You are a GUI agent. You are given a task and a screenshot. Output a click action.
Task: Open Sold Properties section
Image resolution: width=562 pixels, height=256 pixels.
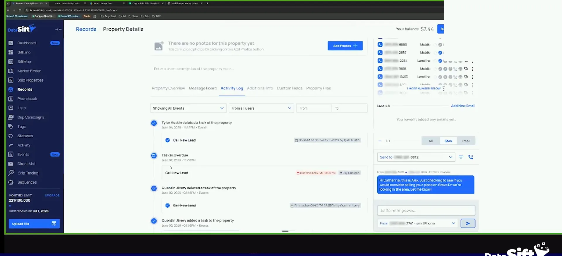pos(30,80)
